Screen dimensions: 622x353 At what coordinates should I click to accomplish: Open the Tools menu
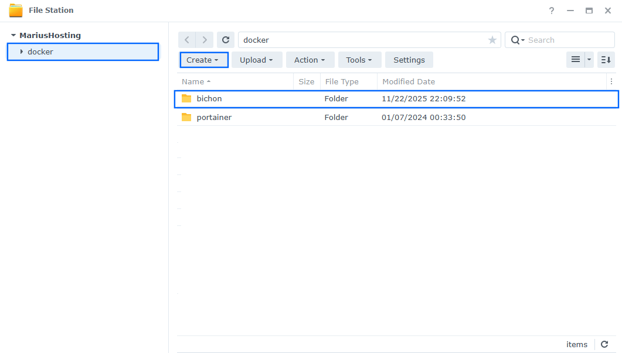pyautogui.click(x=359, y=60)
